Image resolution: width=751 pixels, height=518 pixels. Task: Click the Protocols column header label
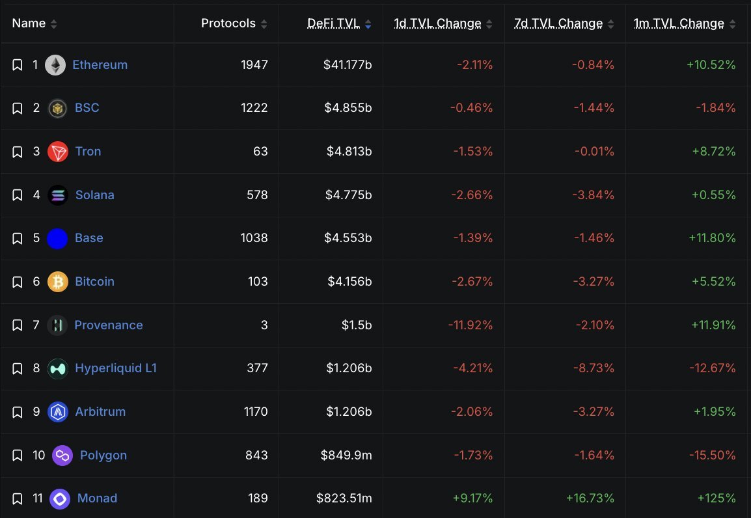coord(228,23)
